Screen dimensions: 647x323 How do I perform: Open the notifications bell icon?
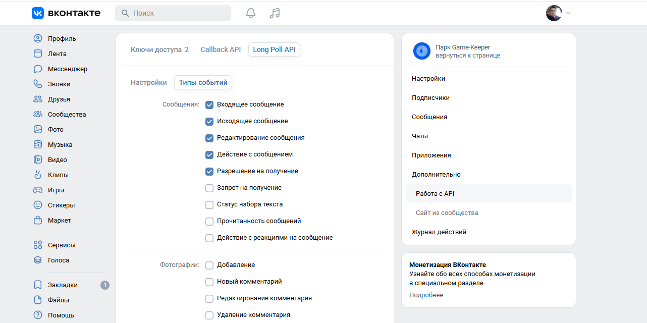pos(251,13)
